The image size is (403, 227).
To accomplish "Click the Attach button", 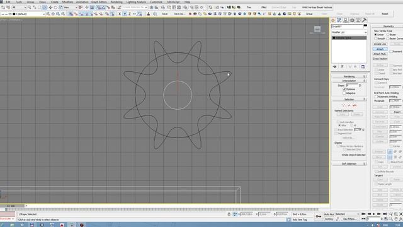I will click(380, 49).
